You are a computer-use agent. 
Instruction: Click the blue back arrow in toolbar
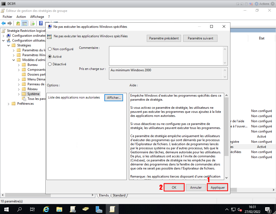coord(4,23)
